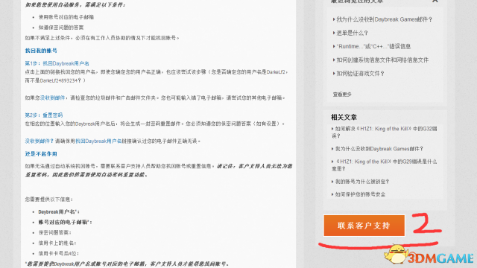
Task: Click the 相关文章 section title
Action: 344,118
